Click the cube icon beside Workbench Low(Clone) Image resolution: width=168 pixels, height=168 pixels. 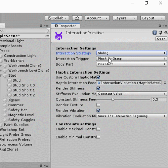(x=5, y=71)
